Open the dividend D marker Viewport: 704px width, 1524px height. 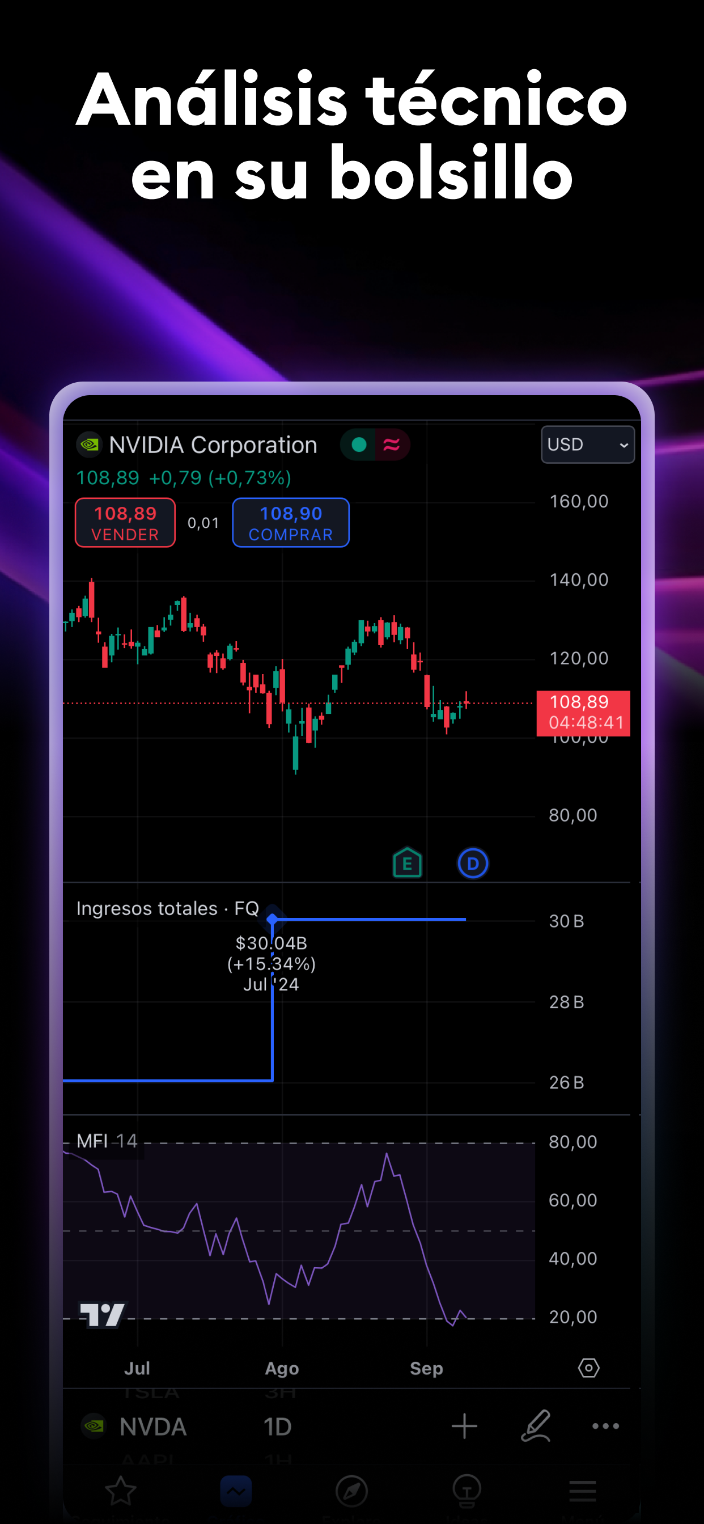(x=473, y=863)
